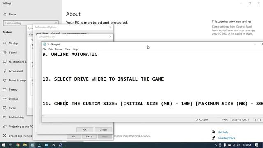Open Notepad Edit menu

(x=51, y=49)
